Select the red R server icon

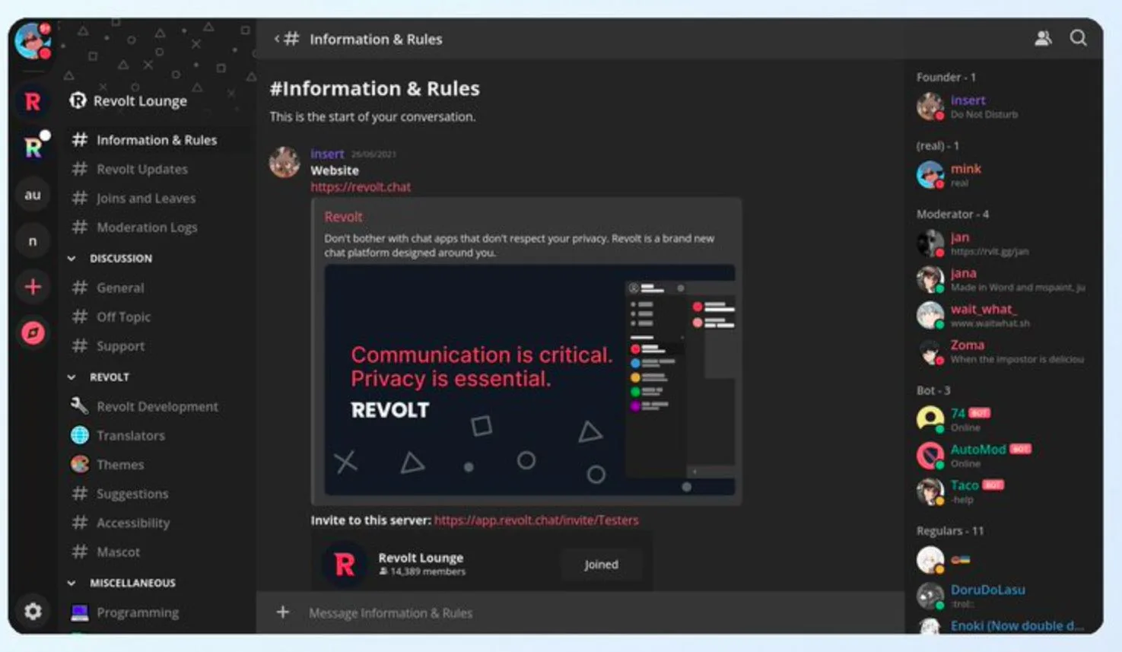tap(33, 101)
